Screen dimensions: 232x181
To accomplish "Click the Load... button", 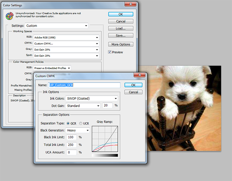I will [121, 29].
